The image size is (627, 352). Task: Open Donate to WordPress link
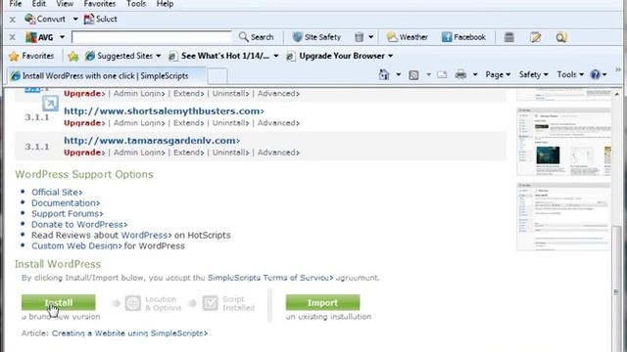click(x=79, y=225)
